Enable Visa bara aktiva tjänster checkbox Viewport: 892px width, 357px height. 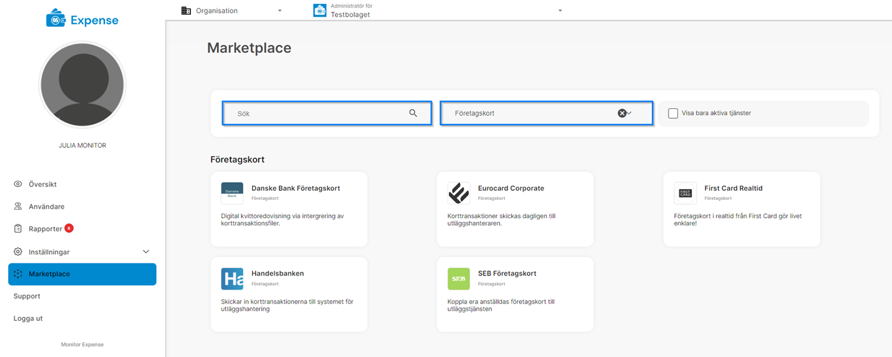(x=673, y=113)
